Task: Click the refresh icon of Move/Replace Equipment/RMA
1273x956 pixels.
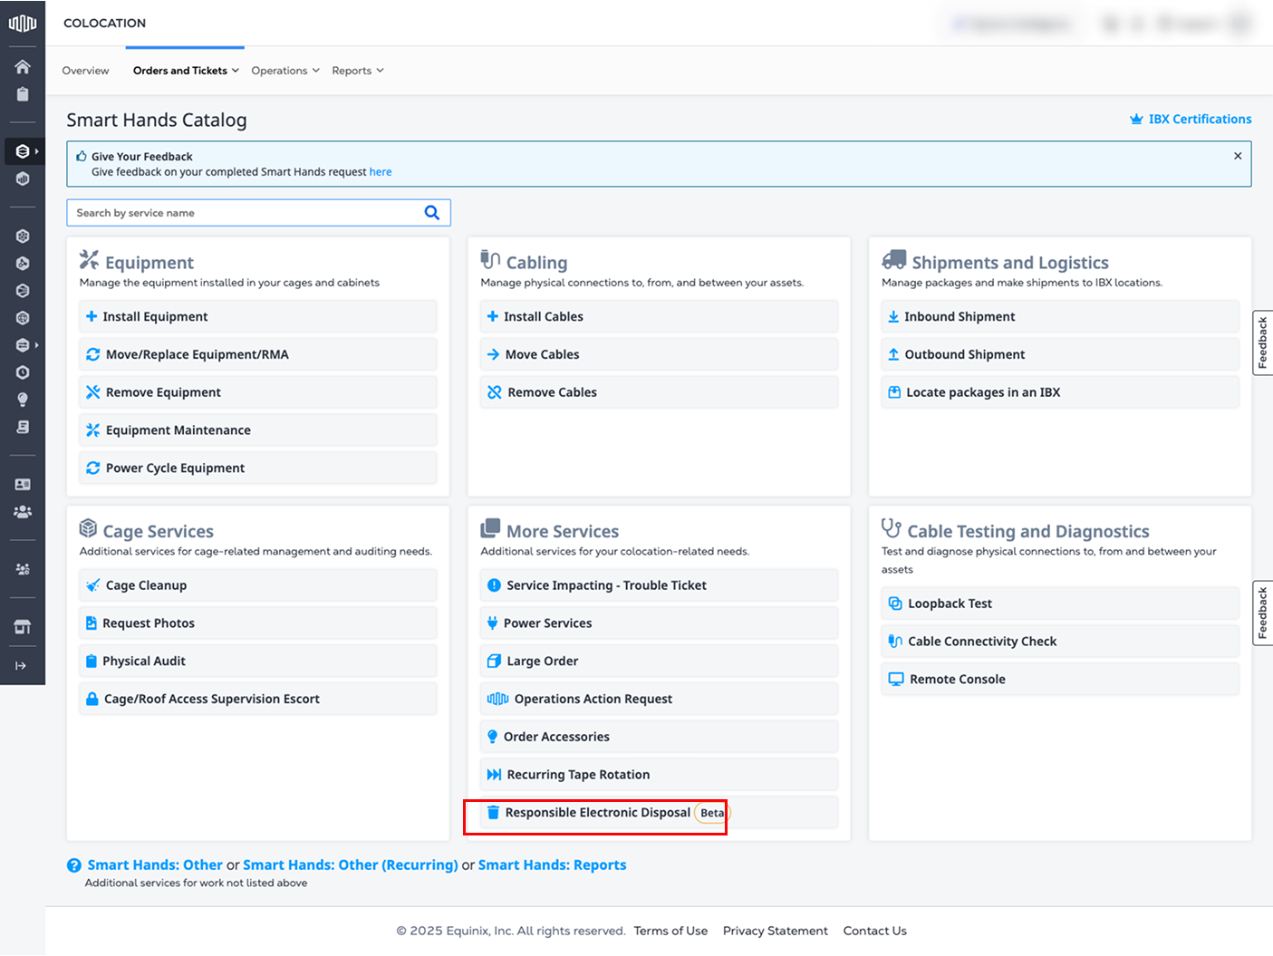Action: pyautogui.click(x=93, y=354)
